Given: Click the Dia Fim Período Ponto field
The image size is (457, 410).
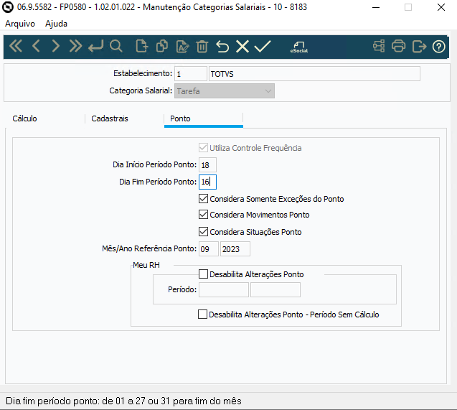Looking at the screenshot, I should pyautogui.click(x=207, y=182).
